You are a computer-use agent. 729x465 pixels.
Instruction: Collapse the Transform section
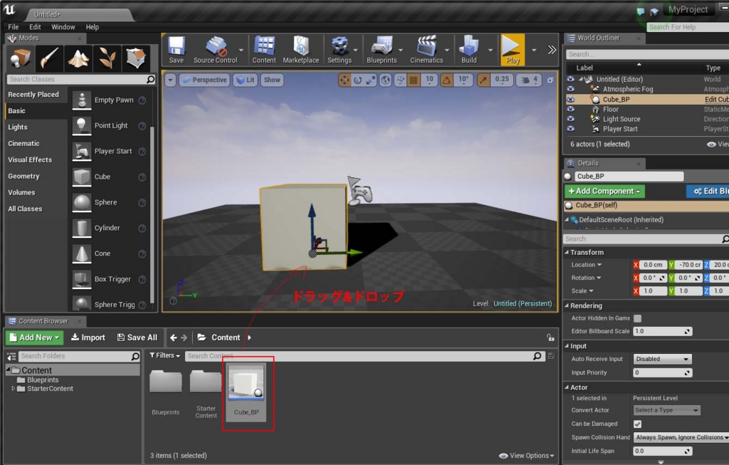click(x=566, y=252)
